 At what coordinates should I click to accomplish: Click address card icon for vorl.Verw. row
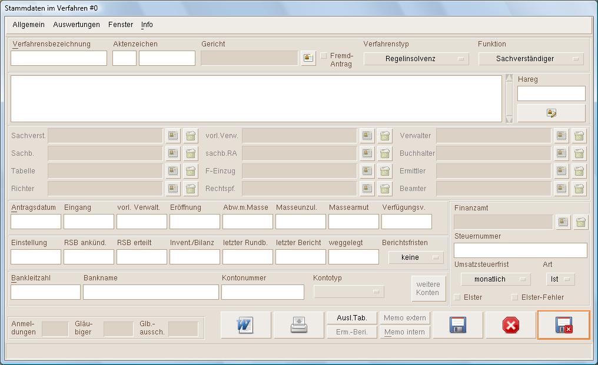(367, 135)
